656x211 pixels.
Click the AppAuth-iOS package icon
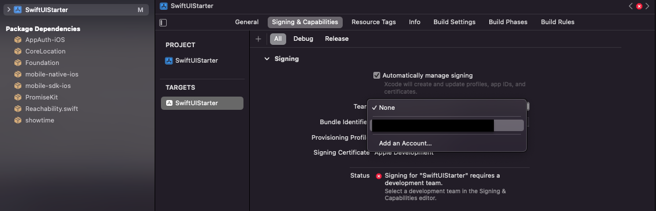[x=17, y=40]
